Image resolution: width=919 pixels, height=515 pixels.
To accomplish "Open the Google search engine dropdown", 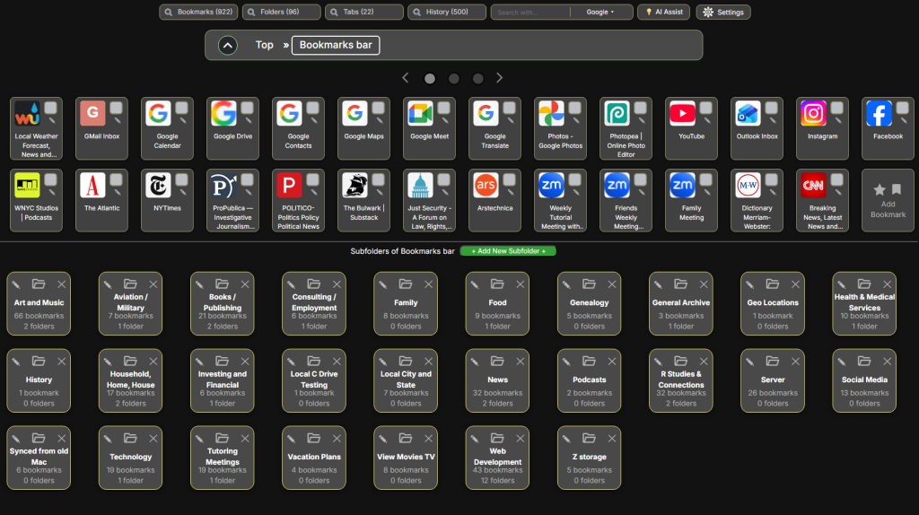I will (x=600, y=13).
